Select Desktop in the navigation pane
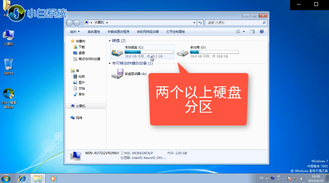This screenshot has height=183, width=329. 79,53
